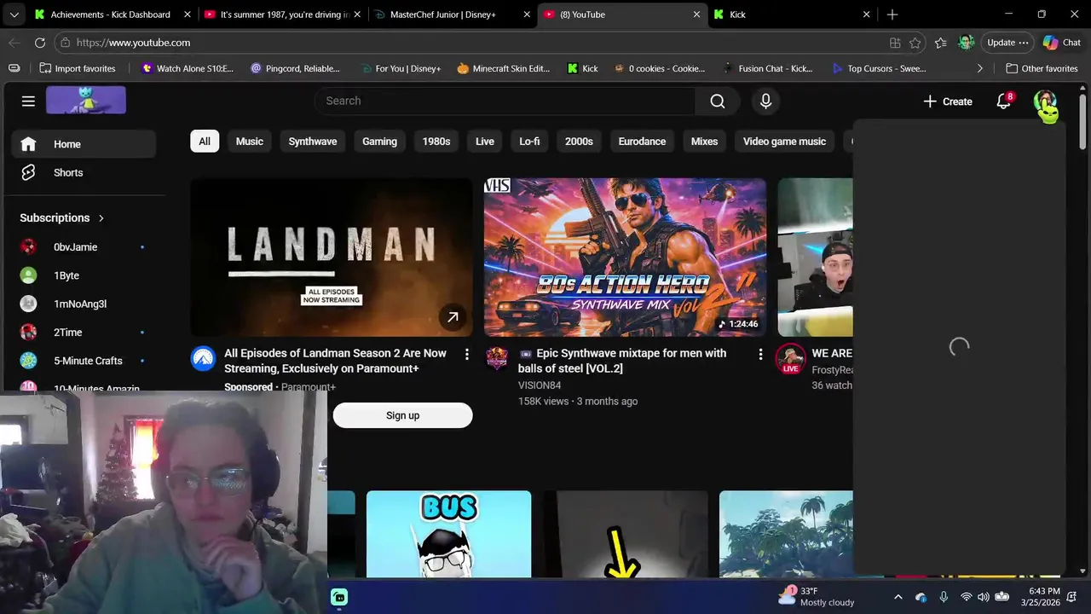Open 1mNoAng3l subscription channel
Screen dimensions: 1091x614
click(84, 304)
